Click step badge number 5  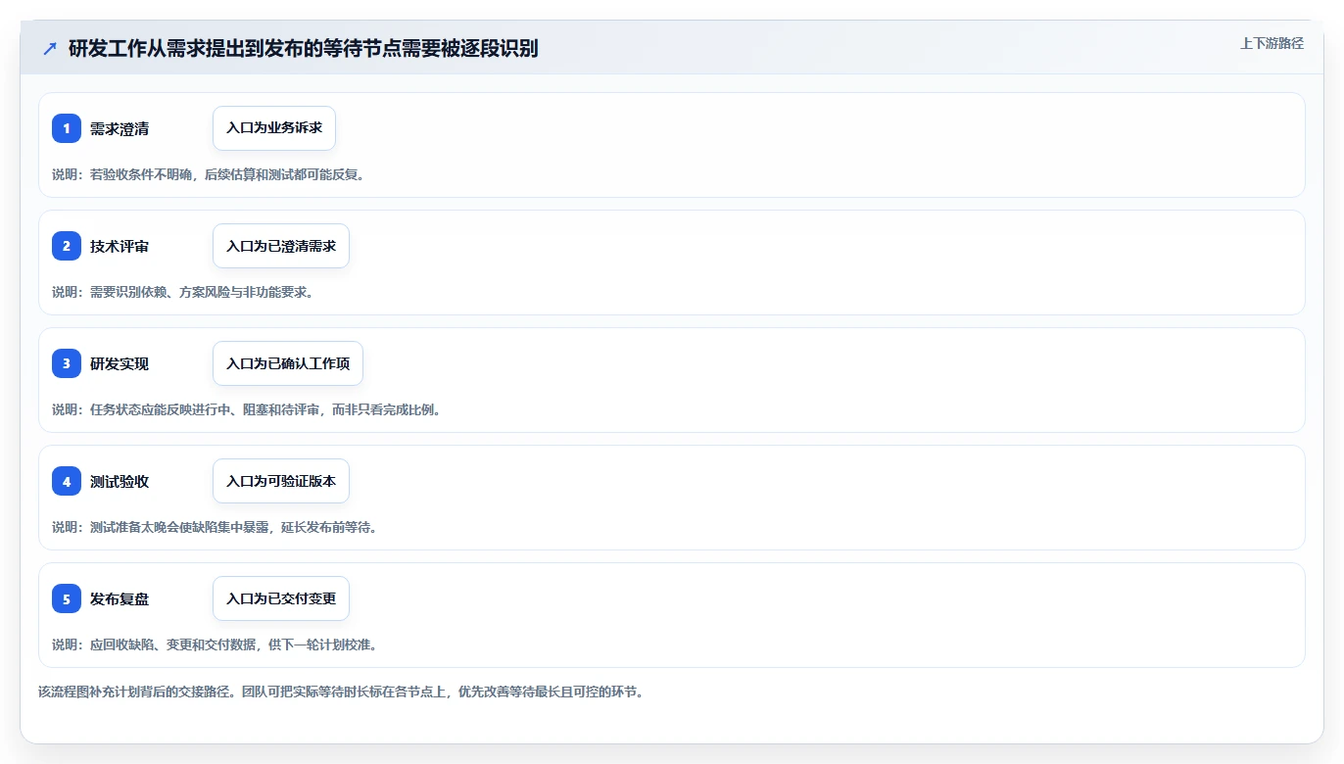(67, 598)
